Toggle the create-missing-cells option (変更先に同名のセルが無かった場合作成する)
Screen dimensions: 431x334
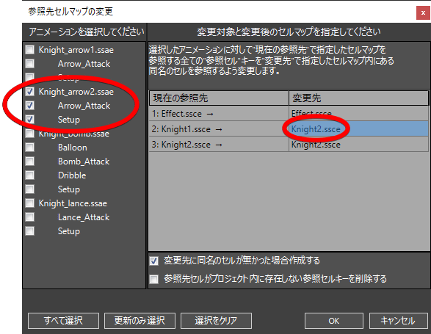tap(154, 261)
